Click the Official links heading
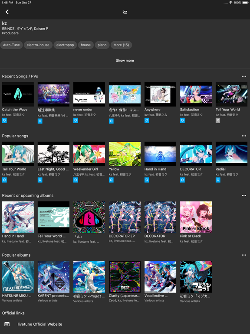250x334 pixels. [x=13, y=313]
